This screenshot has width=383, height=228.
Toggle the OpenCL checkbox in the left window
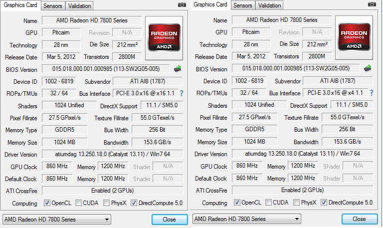(x=47, y=203)
